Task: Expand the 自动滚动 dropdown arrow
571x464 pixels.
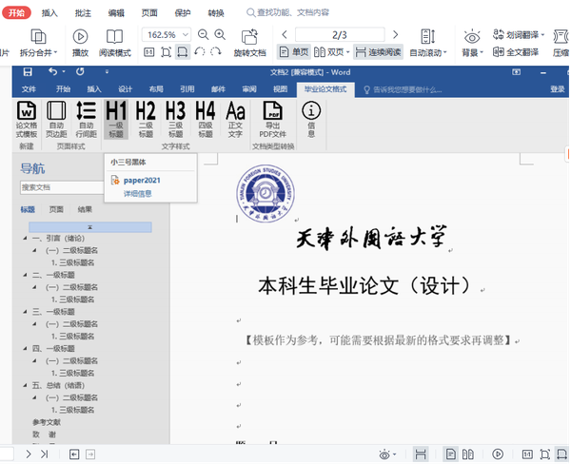Action: [445, 52]
